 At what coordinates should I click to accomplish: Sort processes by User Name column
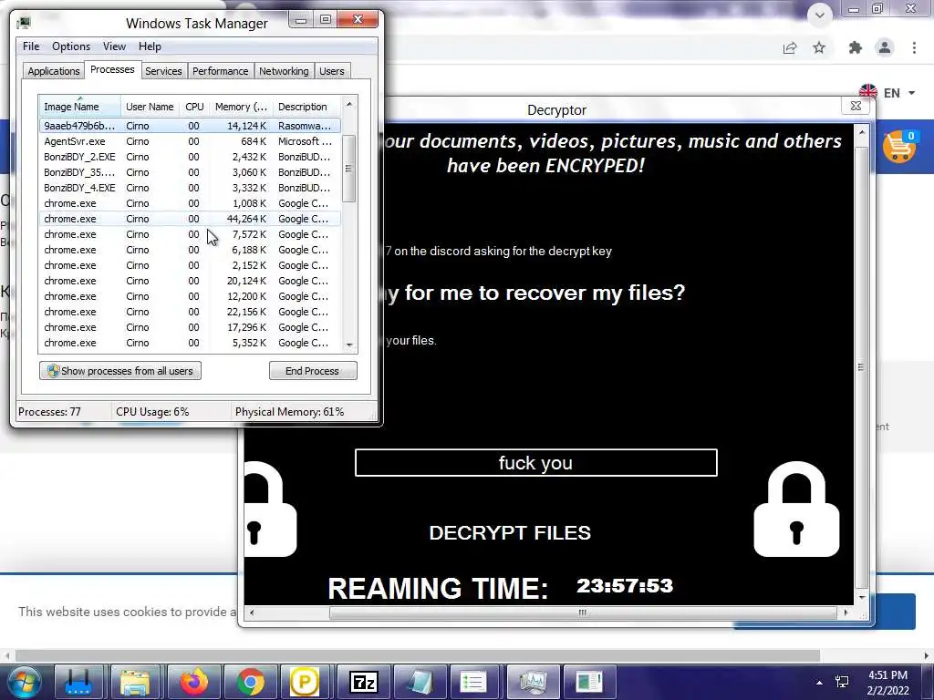(150, 107)
